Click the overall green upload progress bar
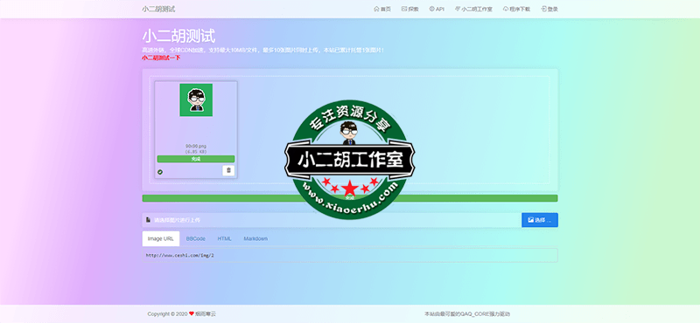This screenshot has width=700, height=323. pyautogui.click(x=349, y=198)
